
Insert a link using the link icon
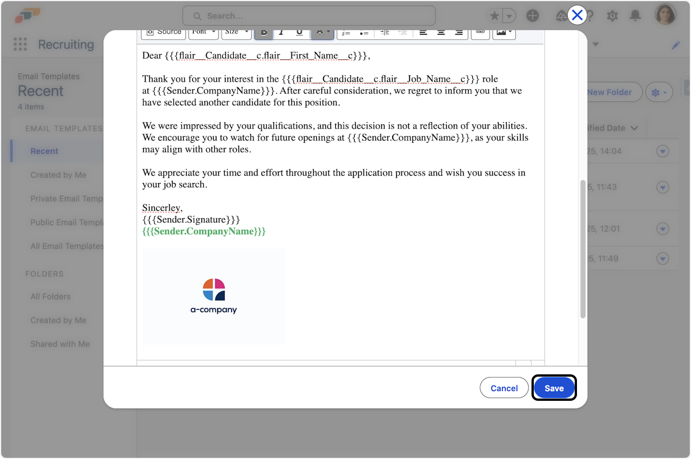pos(480,32)
